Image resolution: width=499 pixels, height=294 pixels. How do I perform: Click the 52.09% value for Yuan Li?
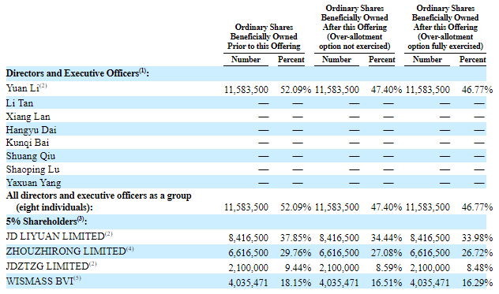pos(295,90)
